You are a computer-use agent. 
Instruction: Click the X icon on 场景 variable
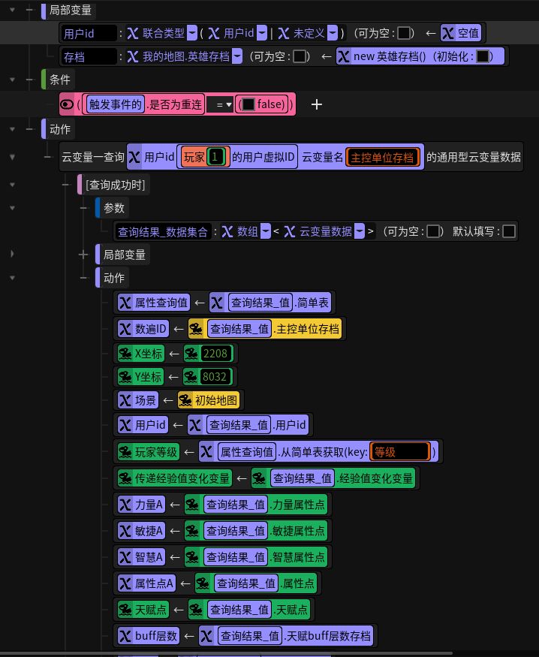pos(125,400)
